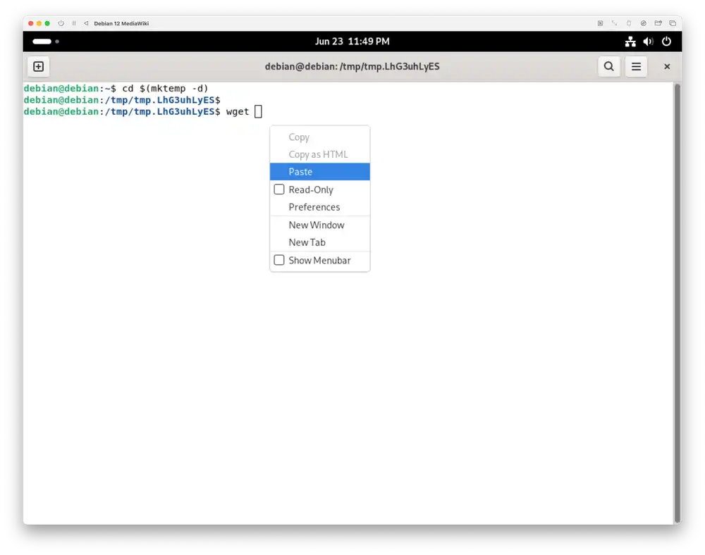Open the VM shared folder icon
Viewport: 705px width, 555px height.
(658, 23)
